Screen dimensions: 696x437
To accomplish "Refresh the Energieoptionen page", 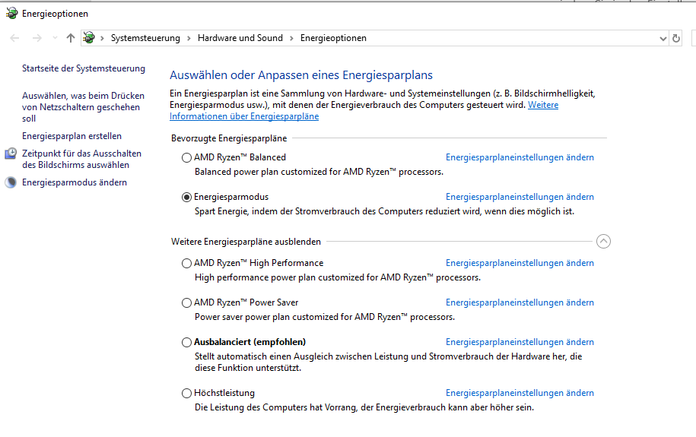I will (676, 38).
